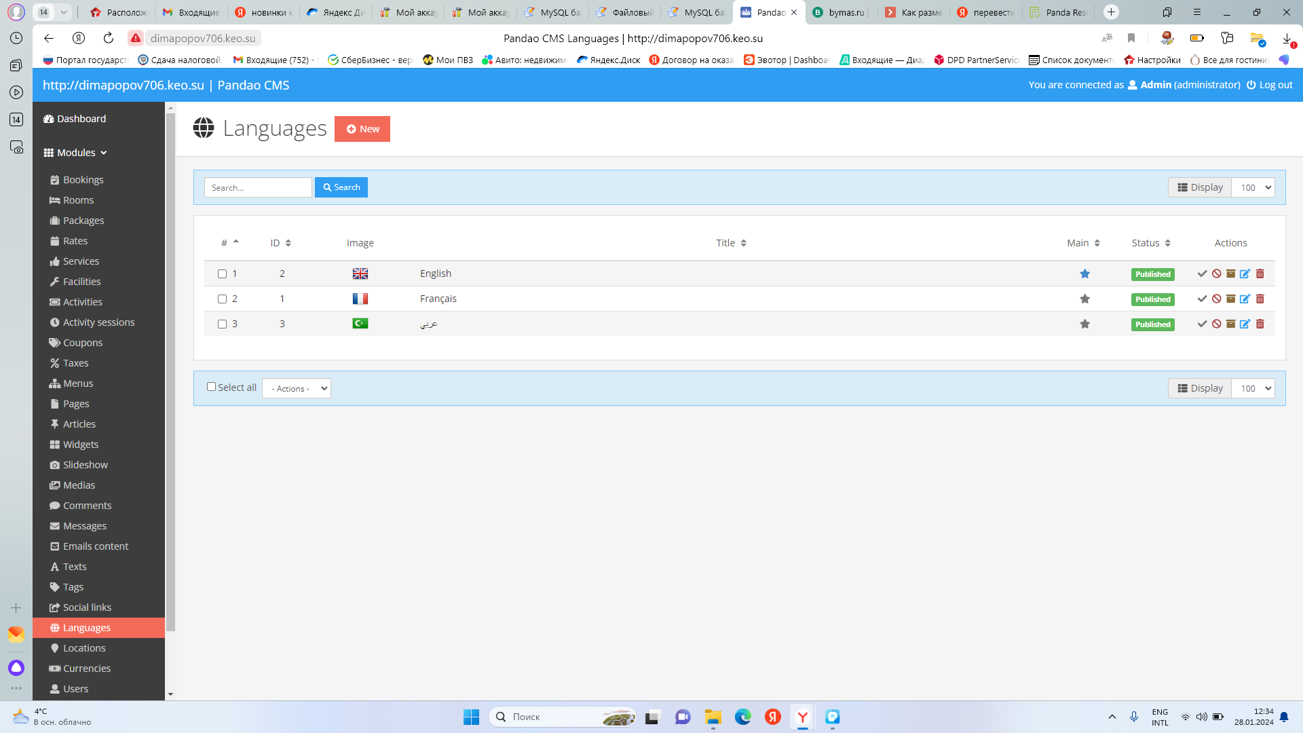Image resolution: width=1303 pixels, height=733 pixels.
Task: Collapse the Modules sidebar section
Action: [76, 153]
